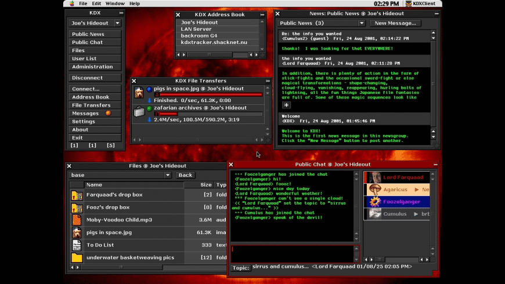Screen dimensions: 505x284
Task: Click the green status ball on zafarian archives
Action: pos(149,108)
